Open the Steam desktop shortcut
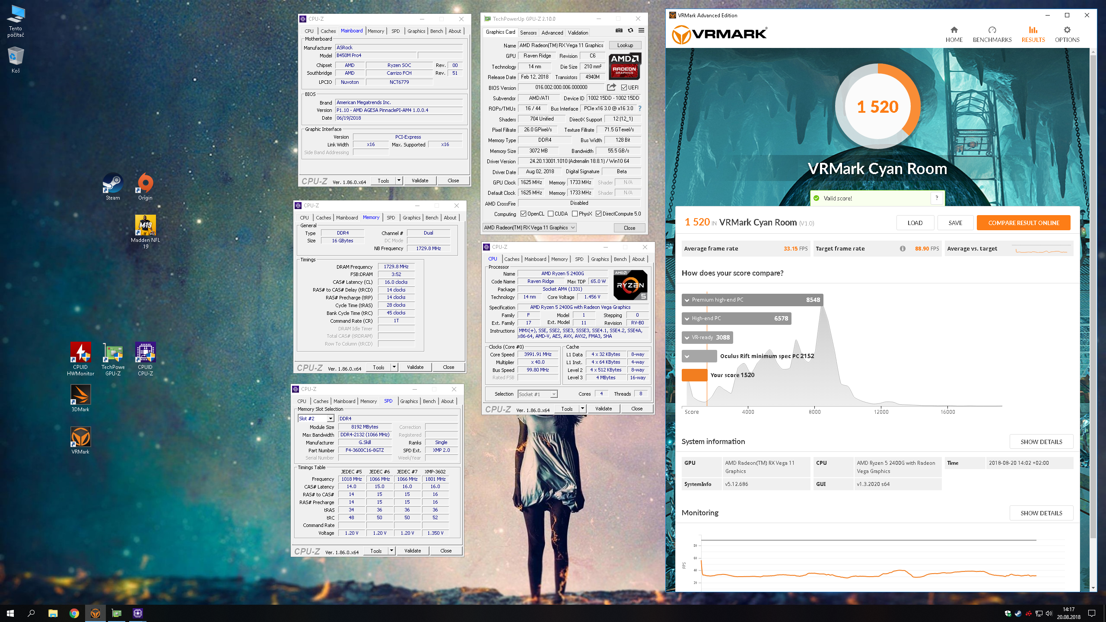 (113, 187)
